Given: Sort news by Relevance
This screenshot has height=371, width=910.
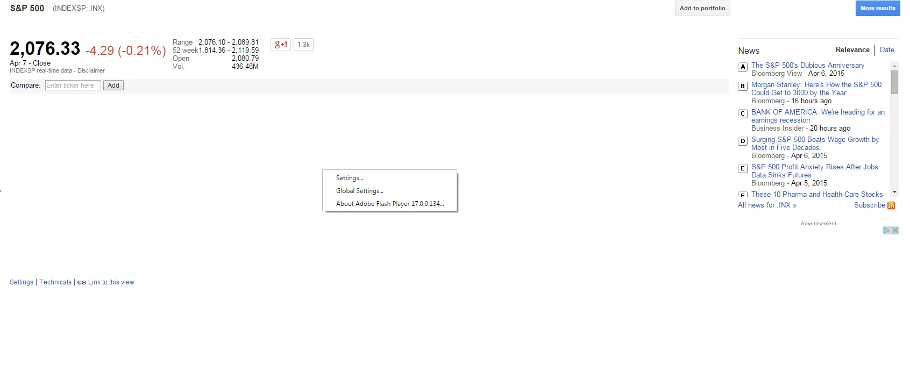Looking at the screenshot, I should point(852,49).
